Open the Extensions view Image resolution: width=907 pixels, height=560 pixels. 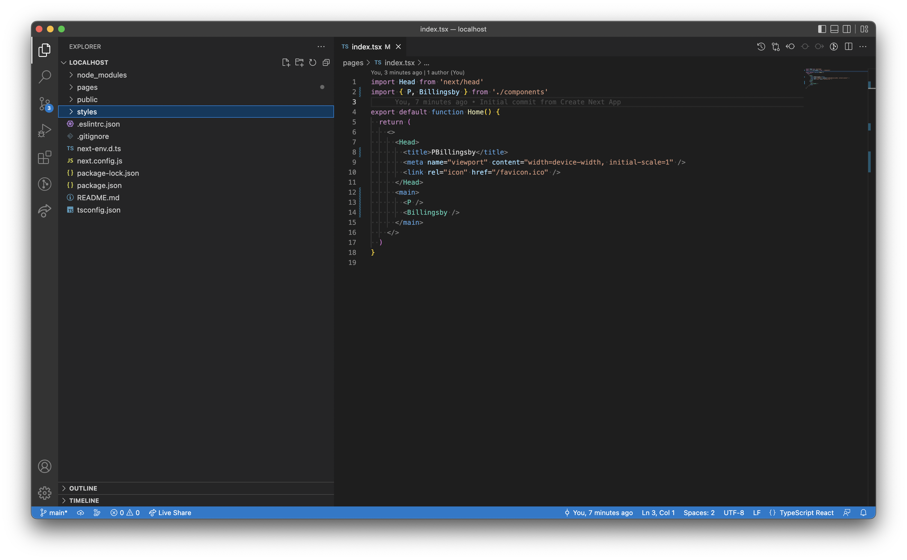(44, 157)
